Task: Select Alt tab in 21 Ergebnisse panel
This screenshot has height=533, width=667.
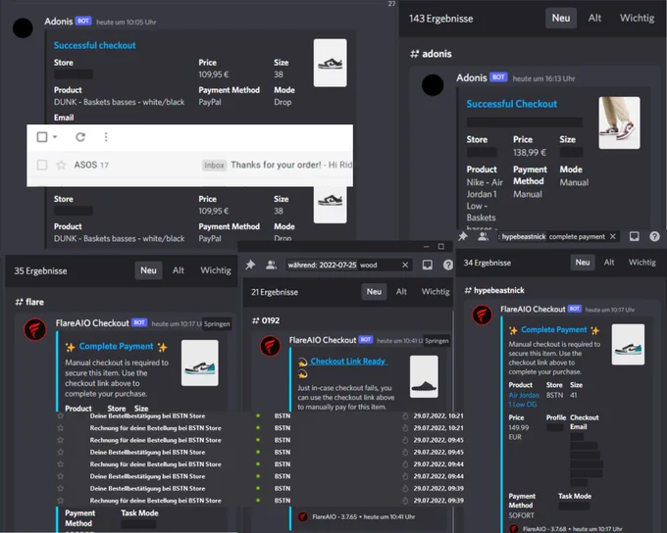Action: [401, 292]
